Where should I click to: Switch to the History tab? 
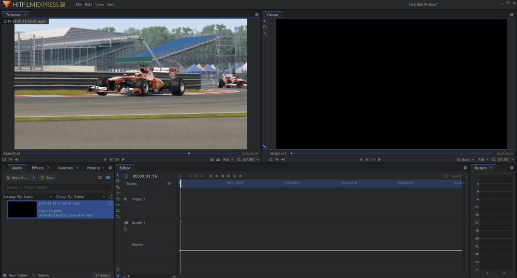(93, 168)
